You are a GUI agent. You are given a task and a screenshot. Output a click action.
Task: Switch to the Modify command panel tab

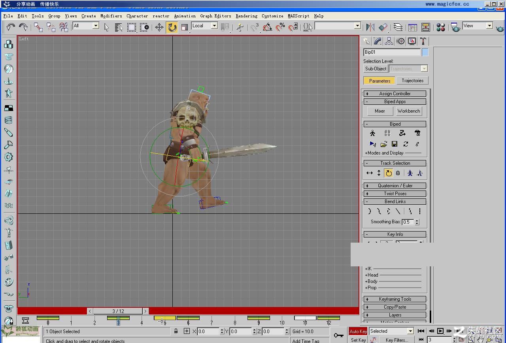(378, 41)
